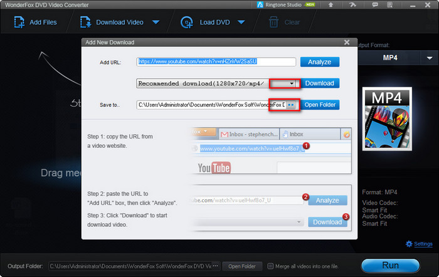Click the Save to path field
Image resolution: width=439 pixels, height=277 pixels.
211,105
